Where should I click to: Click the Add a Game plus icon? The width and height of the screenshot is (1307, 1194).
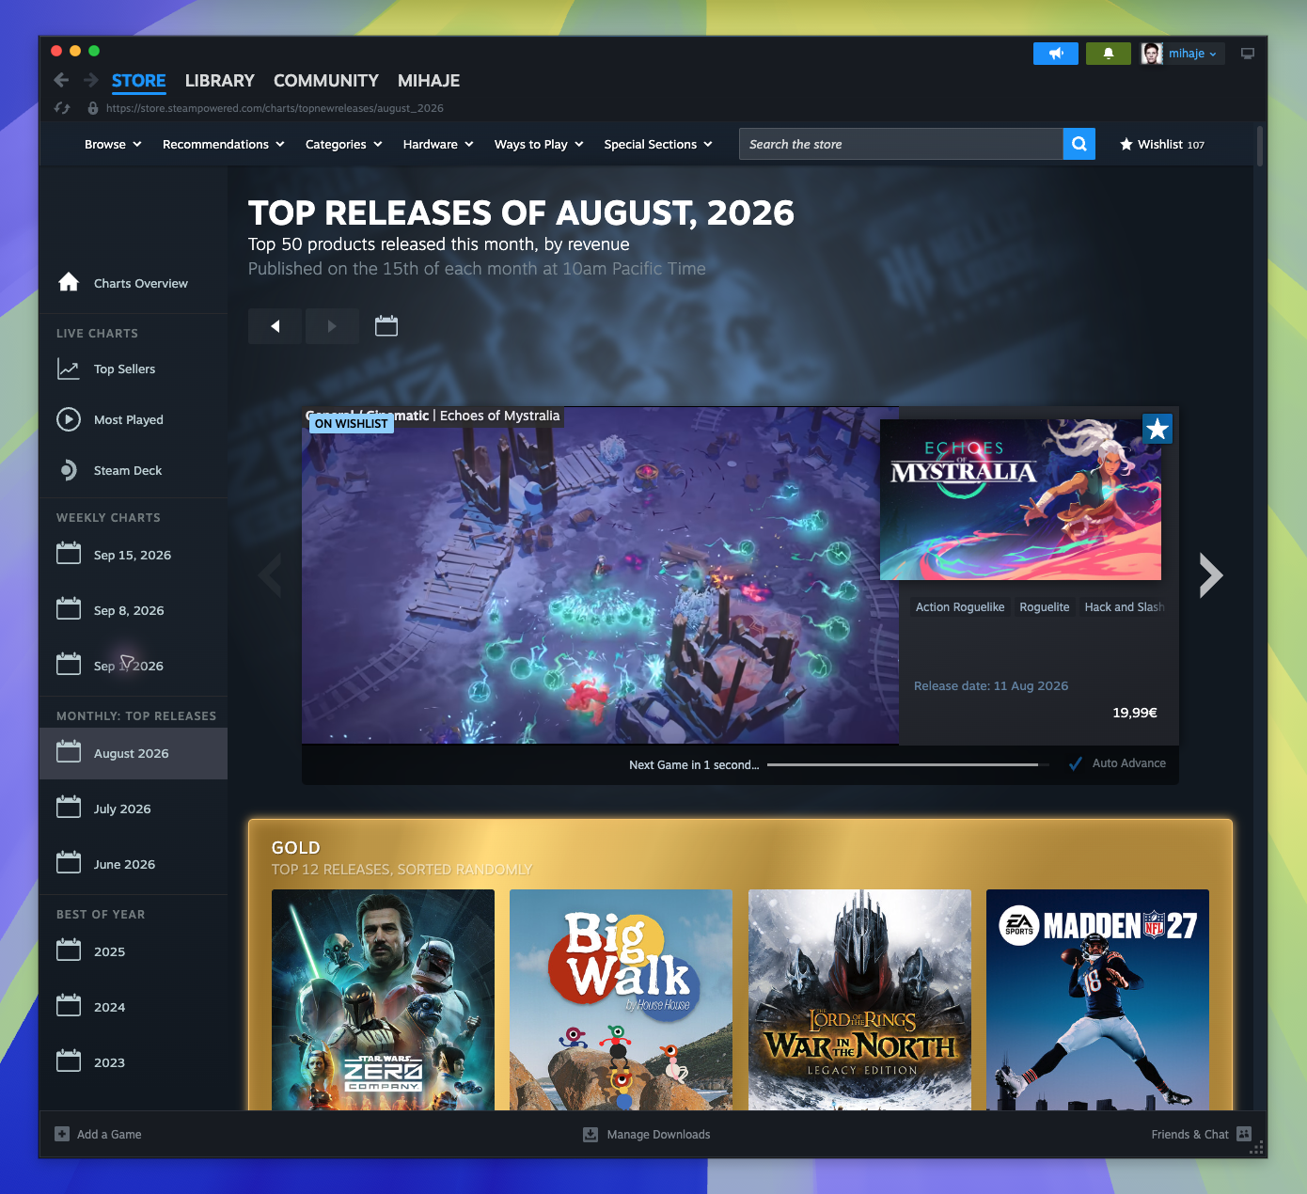coord(62,1134)
